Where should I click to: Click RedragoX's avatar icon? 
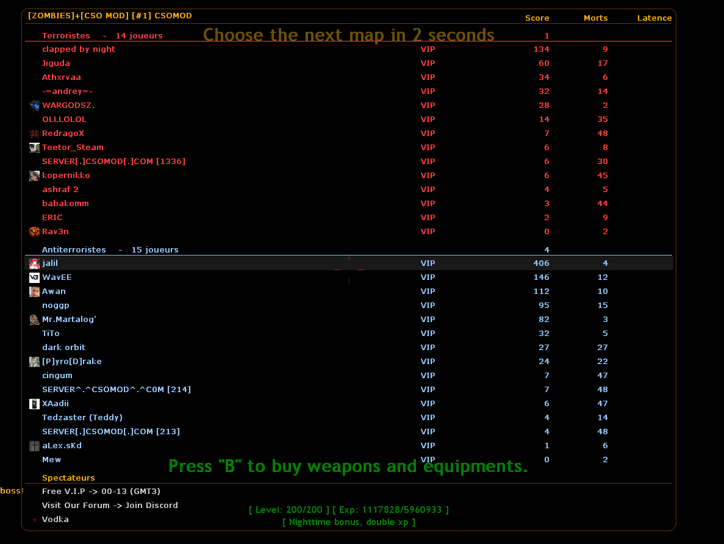tap(34, 134)
